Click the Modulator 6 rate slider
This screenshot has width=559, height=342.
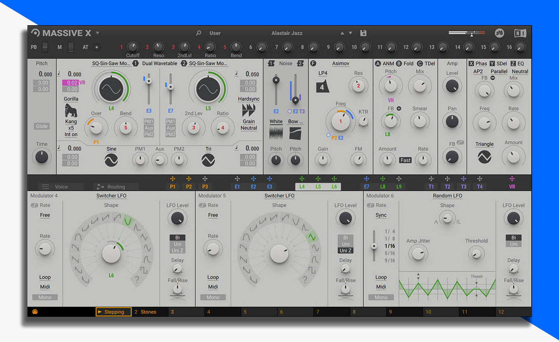pos(374,246)
